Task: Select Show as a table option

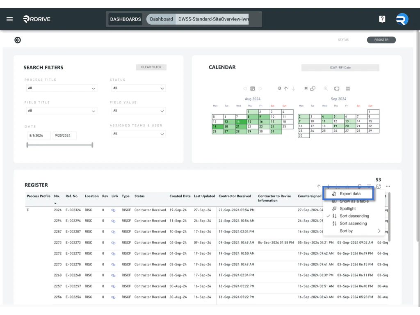Action: coord(354,201)
